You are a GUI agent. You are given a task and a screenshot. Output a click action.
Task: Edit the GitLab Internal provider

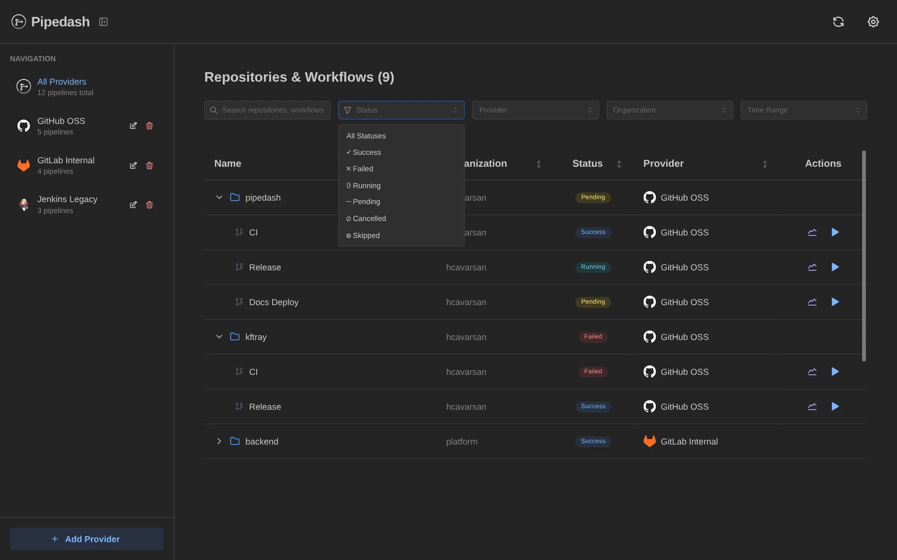click(133, 165)
